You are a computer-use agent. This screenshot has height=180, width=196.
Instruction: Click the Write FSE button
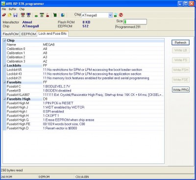(x=181, y=80)
